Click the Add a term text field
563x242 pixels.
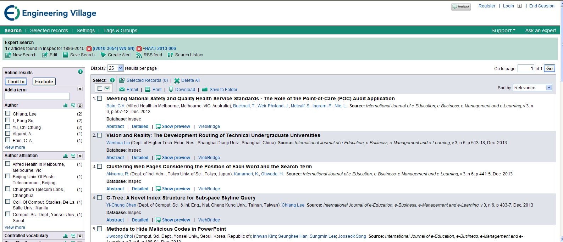pos(37,96)
